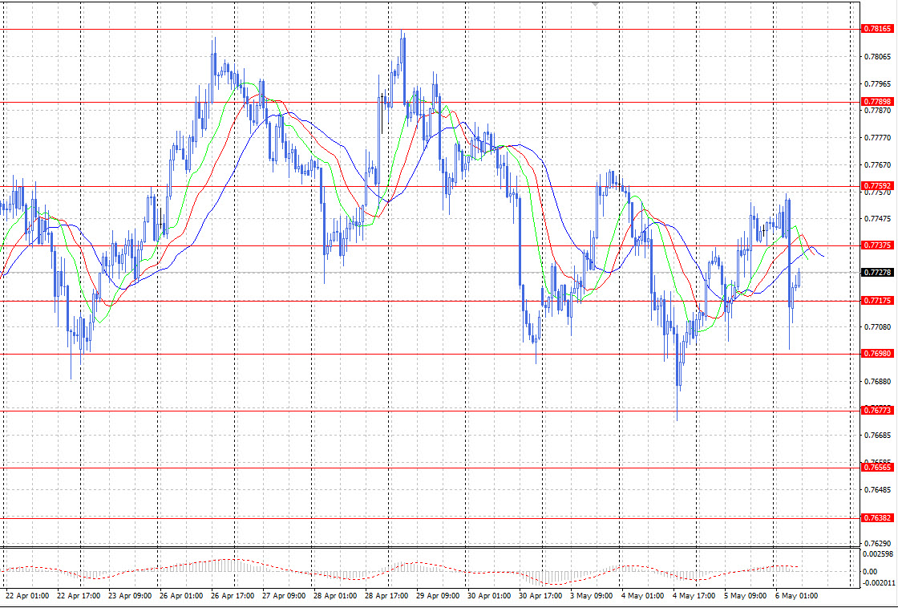The width and height of the screenshot is (898, 608).
Task: Click the 0.77770 price axis label
Action: [877, 138]
